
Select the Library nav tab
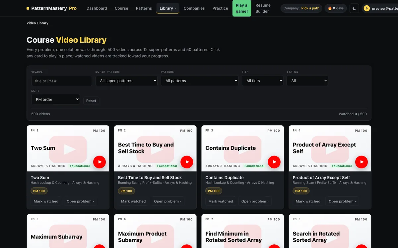[x=168, y=8]
